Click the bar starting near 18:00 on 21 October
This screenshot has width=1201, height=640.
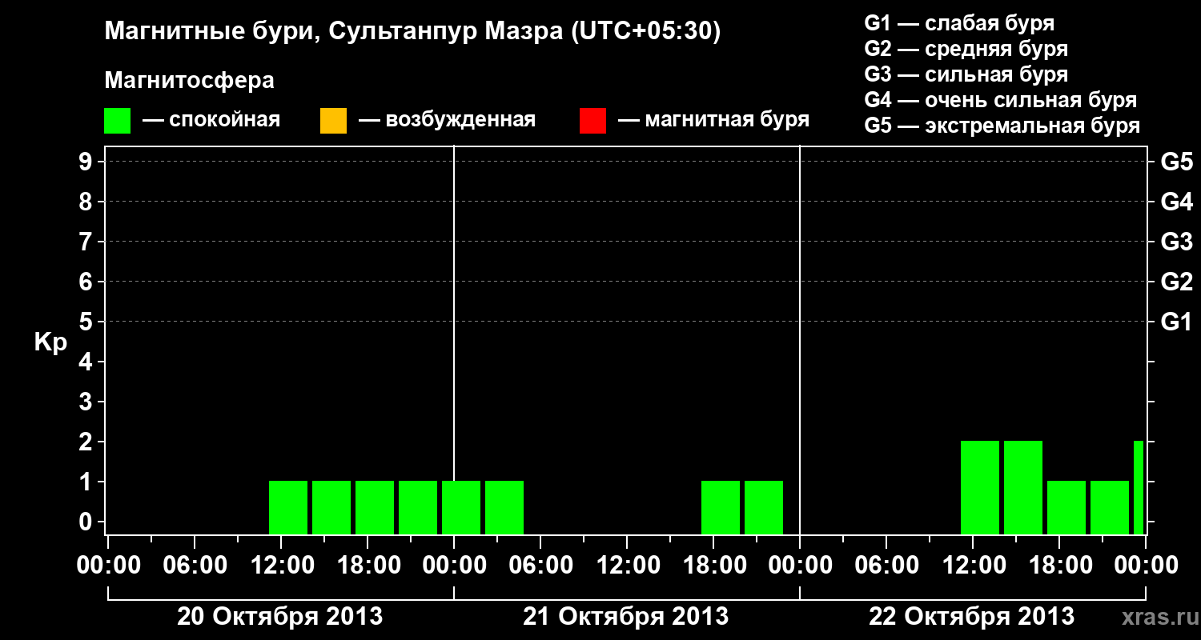click(x=721, y=507)
